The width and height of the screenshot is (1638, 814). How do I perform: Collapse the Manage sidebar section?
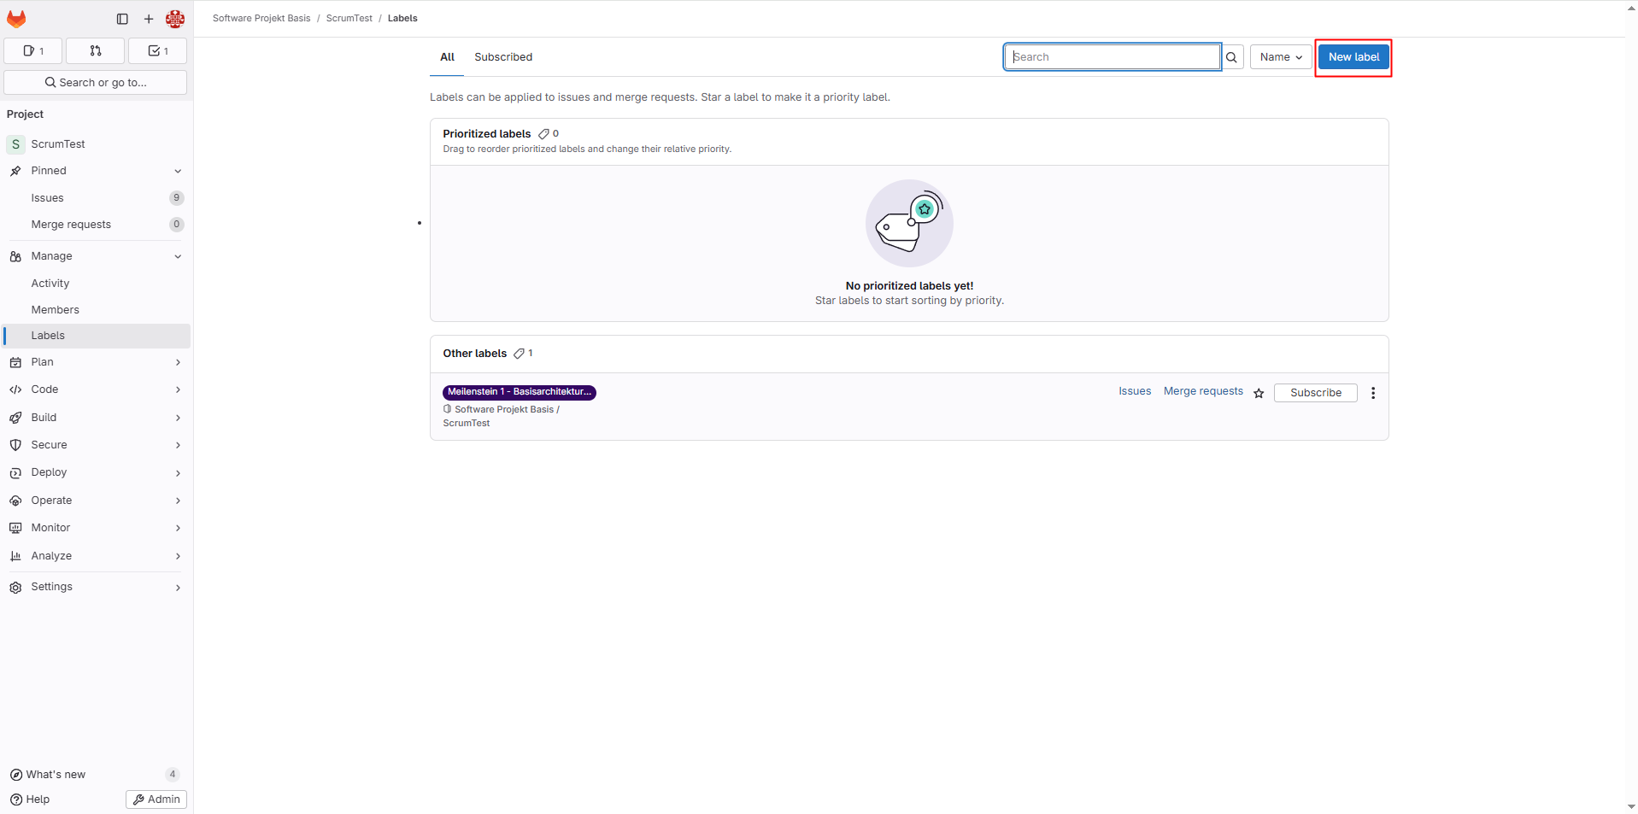coord(96,256)
